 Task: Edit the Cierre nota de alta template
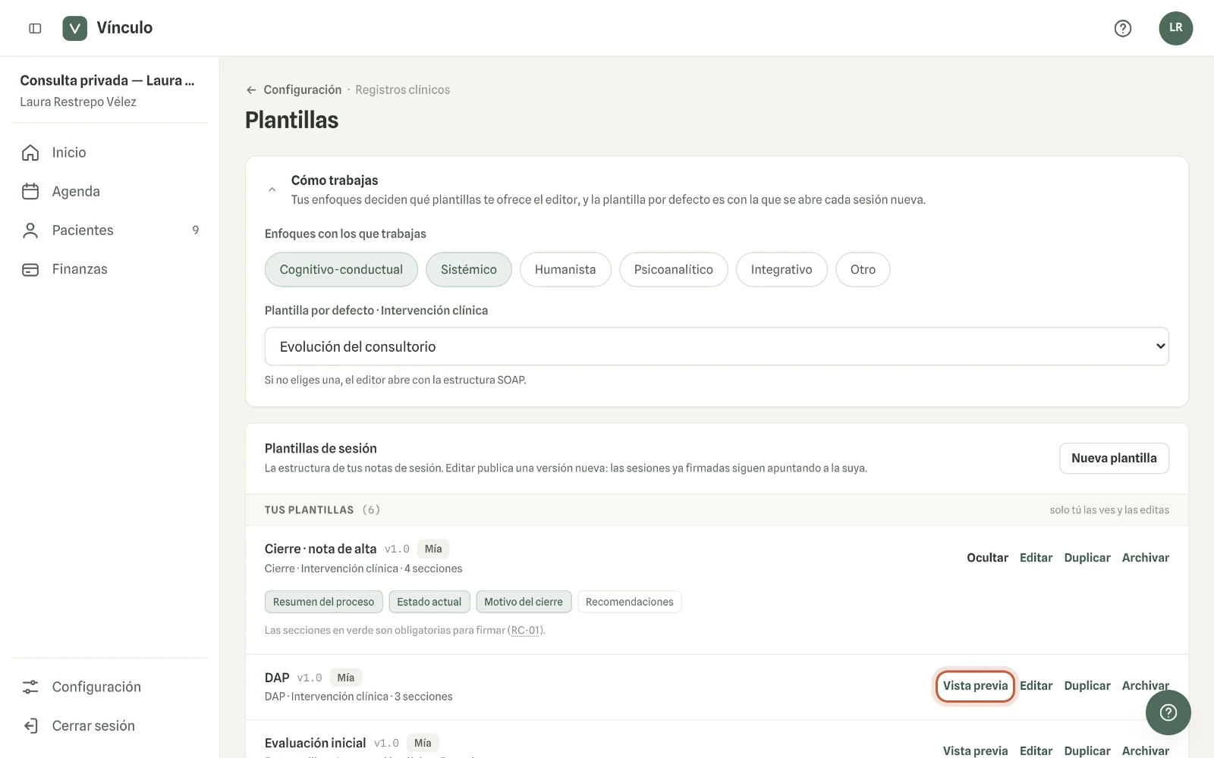1036,557
